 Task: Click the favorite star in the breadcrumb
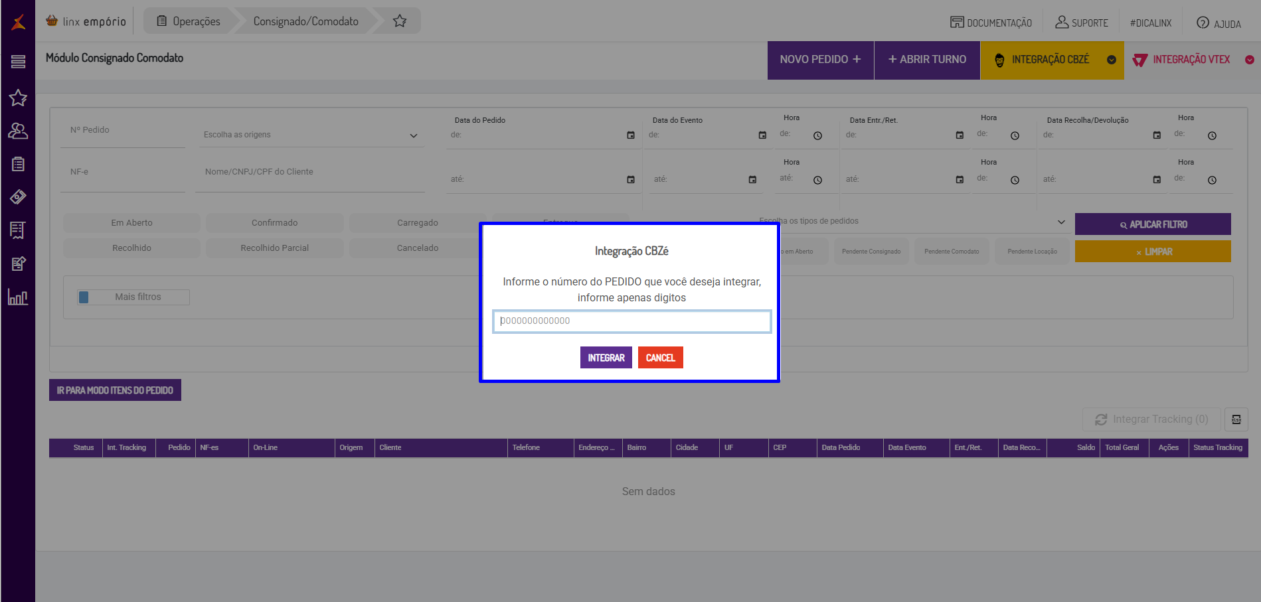[400, 21]
